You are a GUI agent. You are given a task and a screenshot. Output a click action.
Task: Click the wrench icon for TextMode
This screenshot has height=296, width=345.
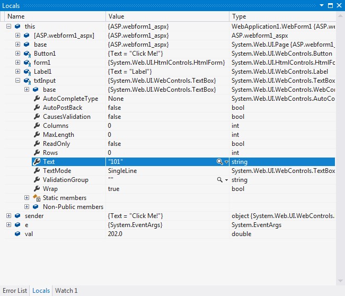pyautogui.click(x=37, y=171)
